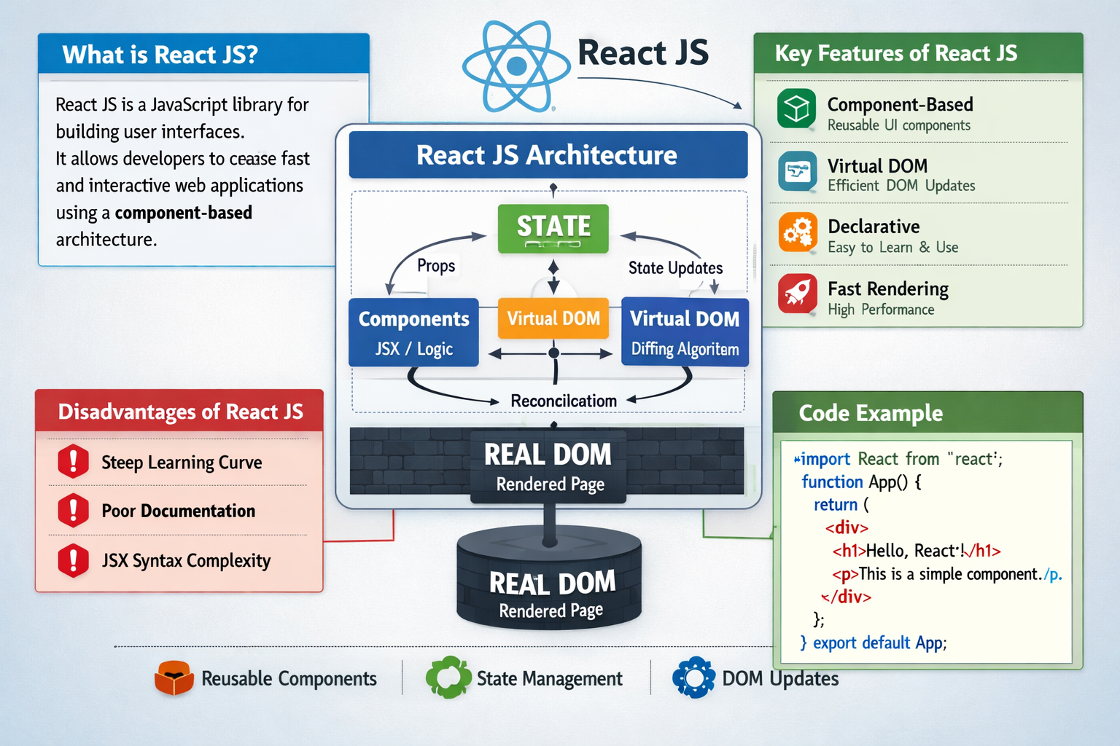Click the Code Example header

927,413
